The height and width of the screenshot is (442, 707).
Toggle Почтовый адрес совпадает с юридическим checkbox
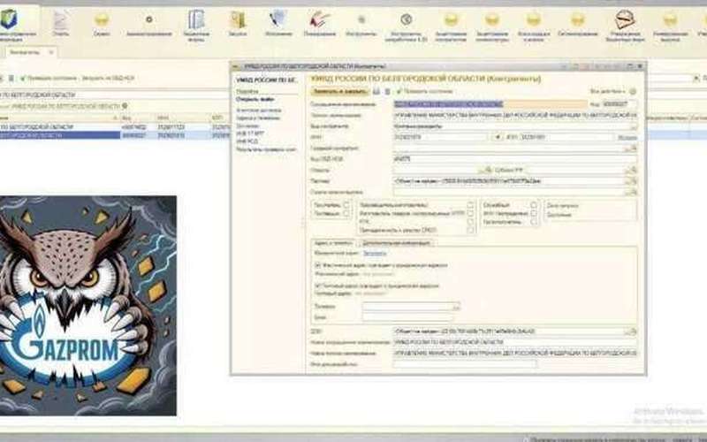[318, 286]
